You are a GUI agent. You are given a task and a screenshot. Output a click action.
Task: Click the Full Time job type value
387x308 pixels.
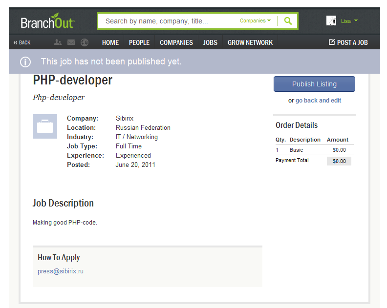(129, 146)
